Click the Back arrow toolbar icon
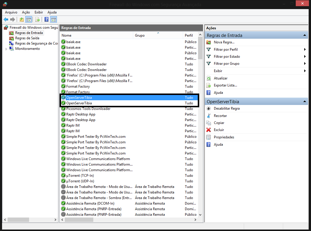 6,19
